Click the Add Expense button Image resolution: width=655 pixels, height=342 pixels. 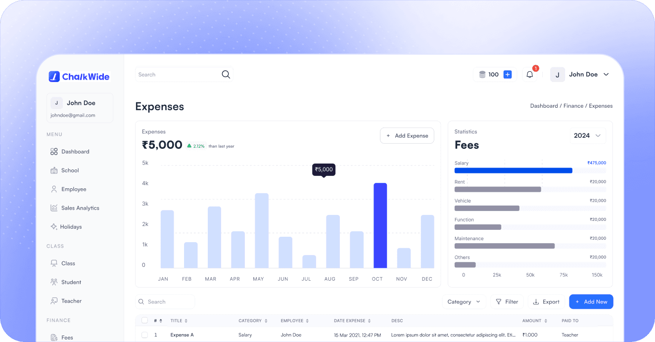[407, 136]
